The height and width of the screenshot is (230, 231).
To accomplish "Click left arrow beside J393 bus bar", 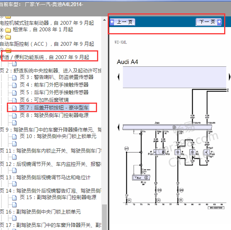I will pos(118,127).
